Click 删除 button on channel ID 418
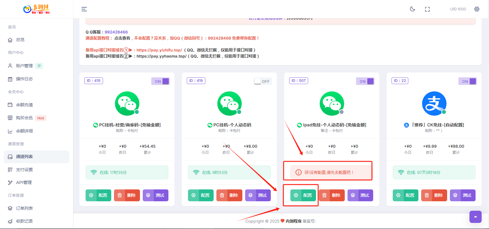489x229 pixels. [127, 195]
